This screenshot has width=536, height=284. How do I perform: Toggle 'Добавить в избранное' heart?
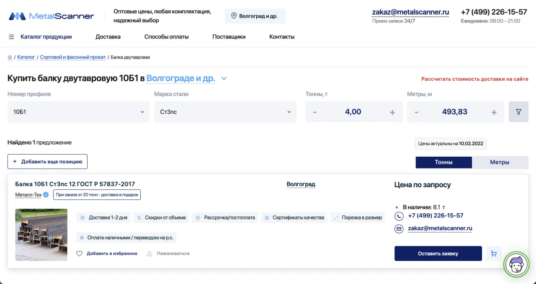[x=79, y=253]
